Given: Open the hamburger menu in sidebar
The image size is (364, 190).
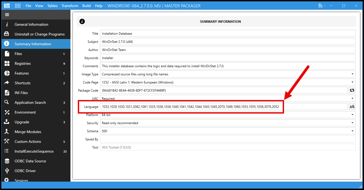Looking at the screenshot, I should pyautogui.click(x=7, y=15).
